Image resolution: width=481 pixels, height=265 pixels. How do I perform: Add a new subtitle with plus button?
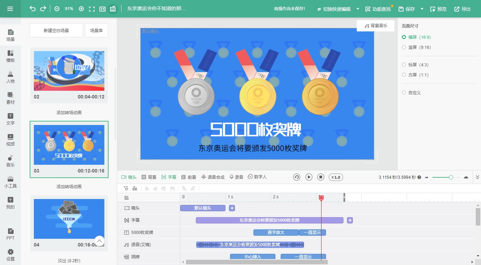coord(350,220)
